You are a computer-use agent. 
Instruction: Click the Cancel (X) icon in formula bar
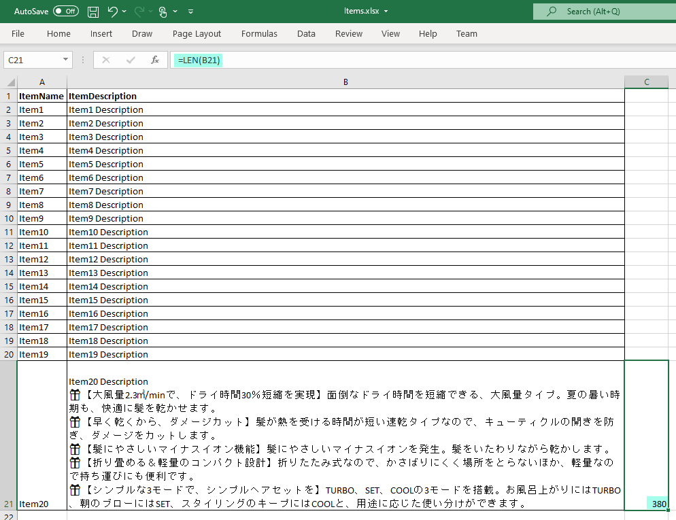[105, 60]
